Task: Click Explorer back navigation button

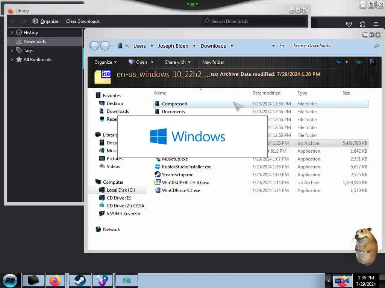Action: click(x=94, y=46)
